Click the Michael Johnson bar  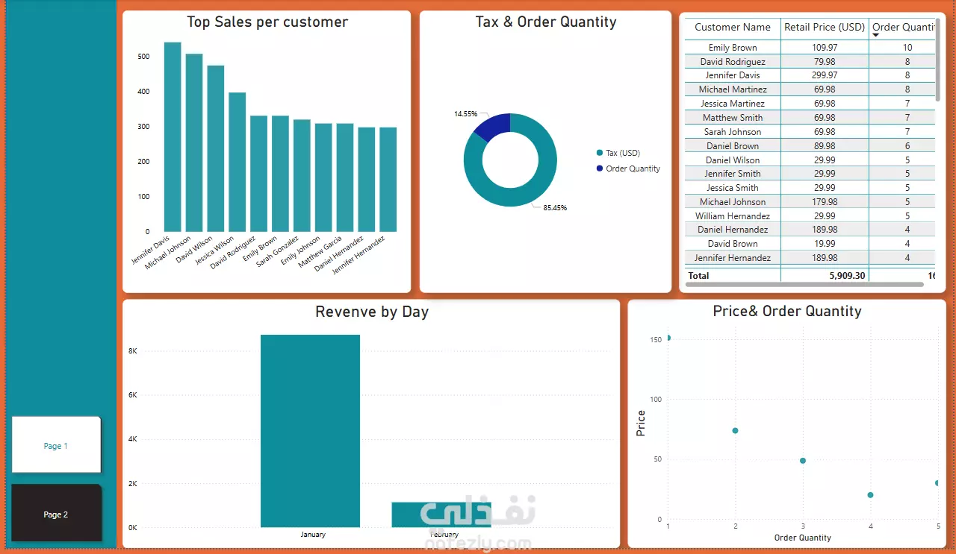coord(194,143)
